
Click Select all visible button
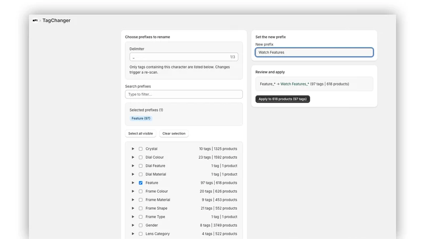tap(140, 134)
